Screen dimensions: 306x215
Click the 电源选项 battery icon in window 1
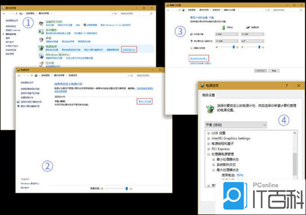click(x=41, y=48)
